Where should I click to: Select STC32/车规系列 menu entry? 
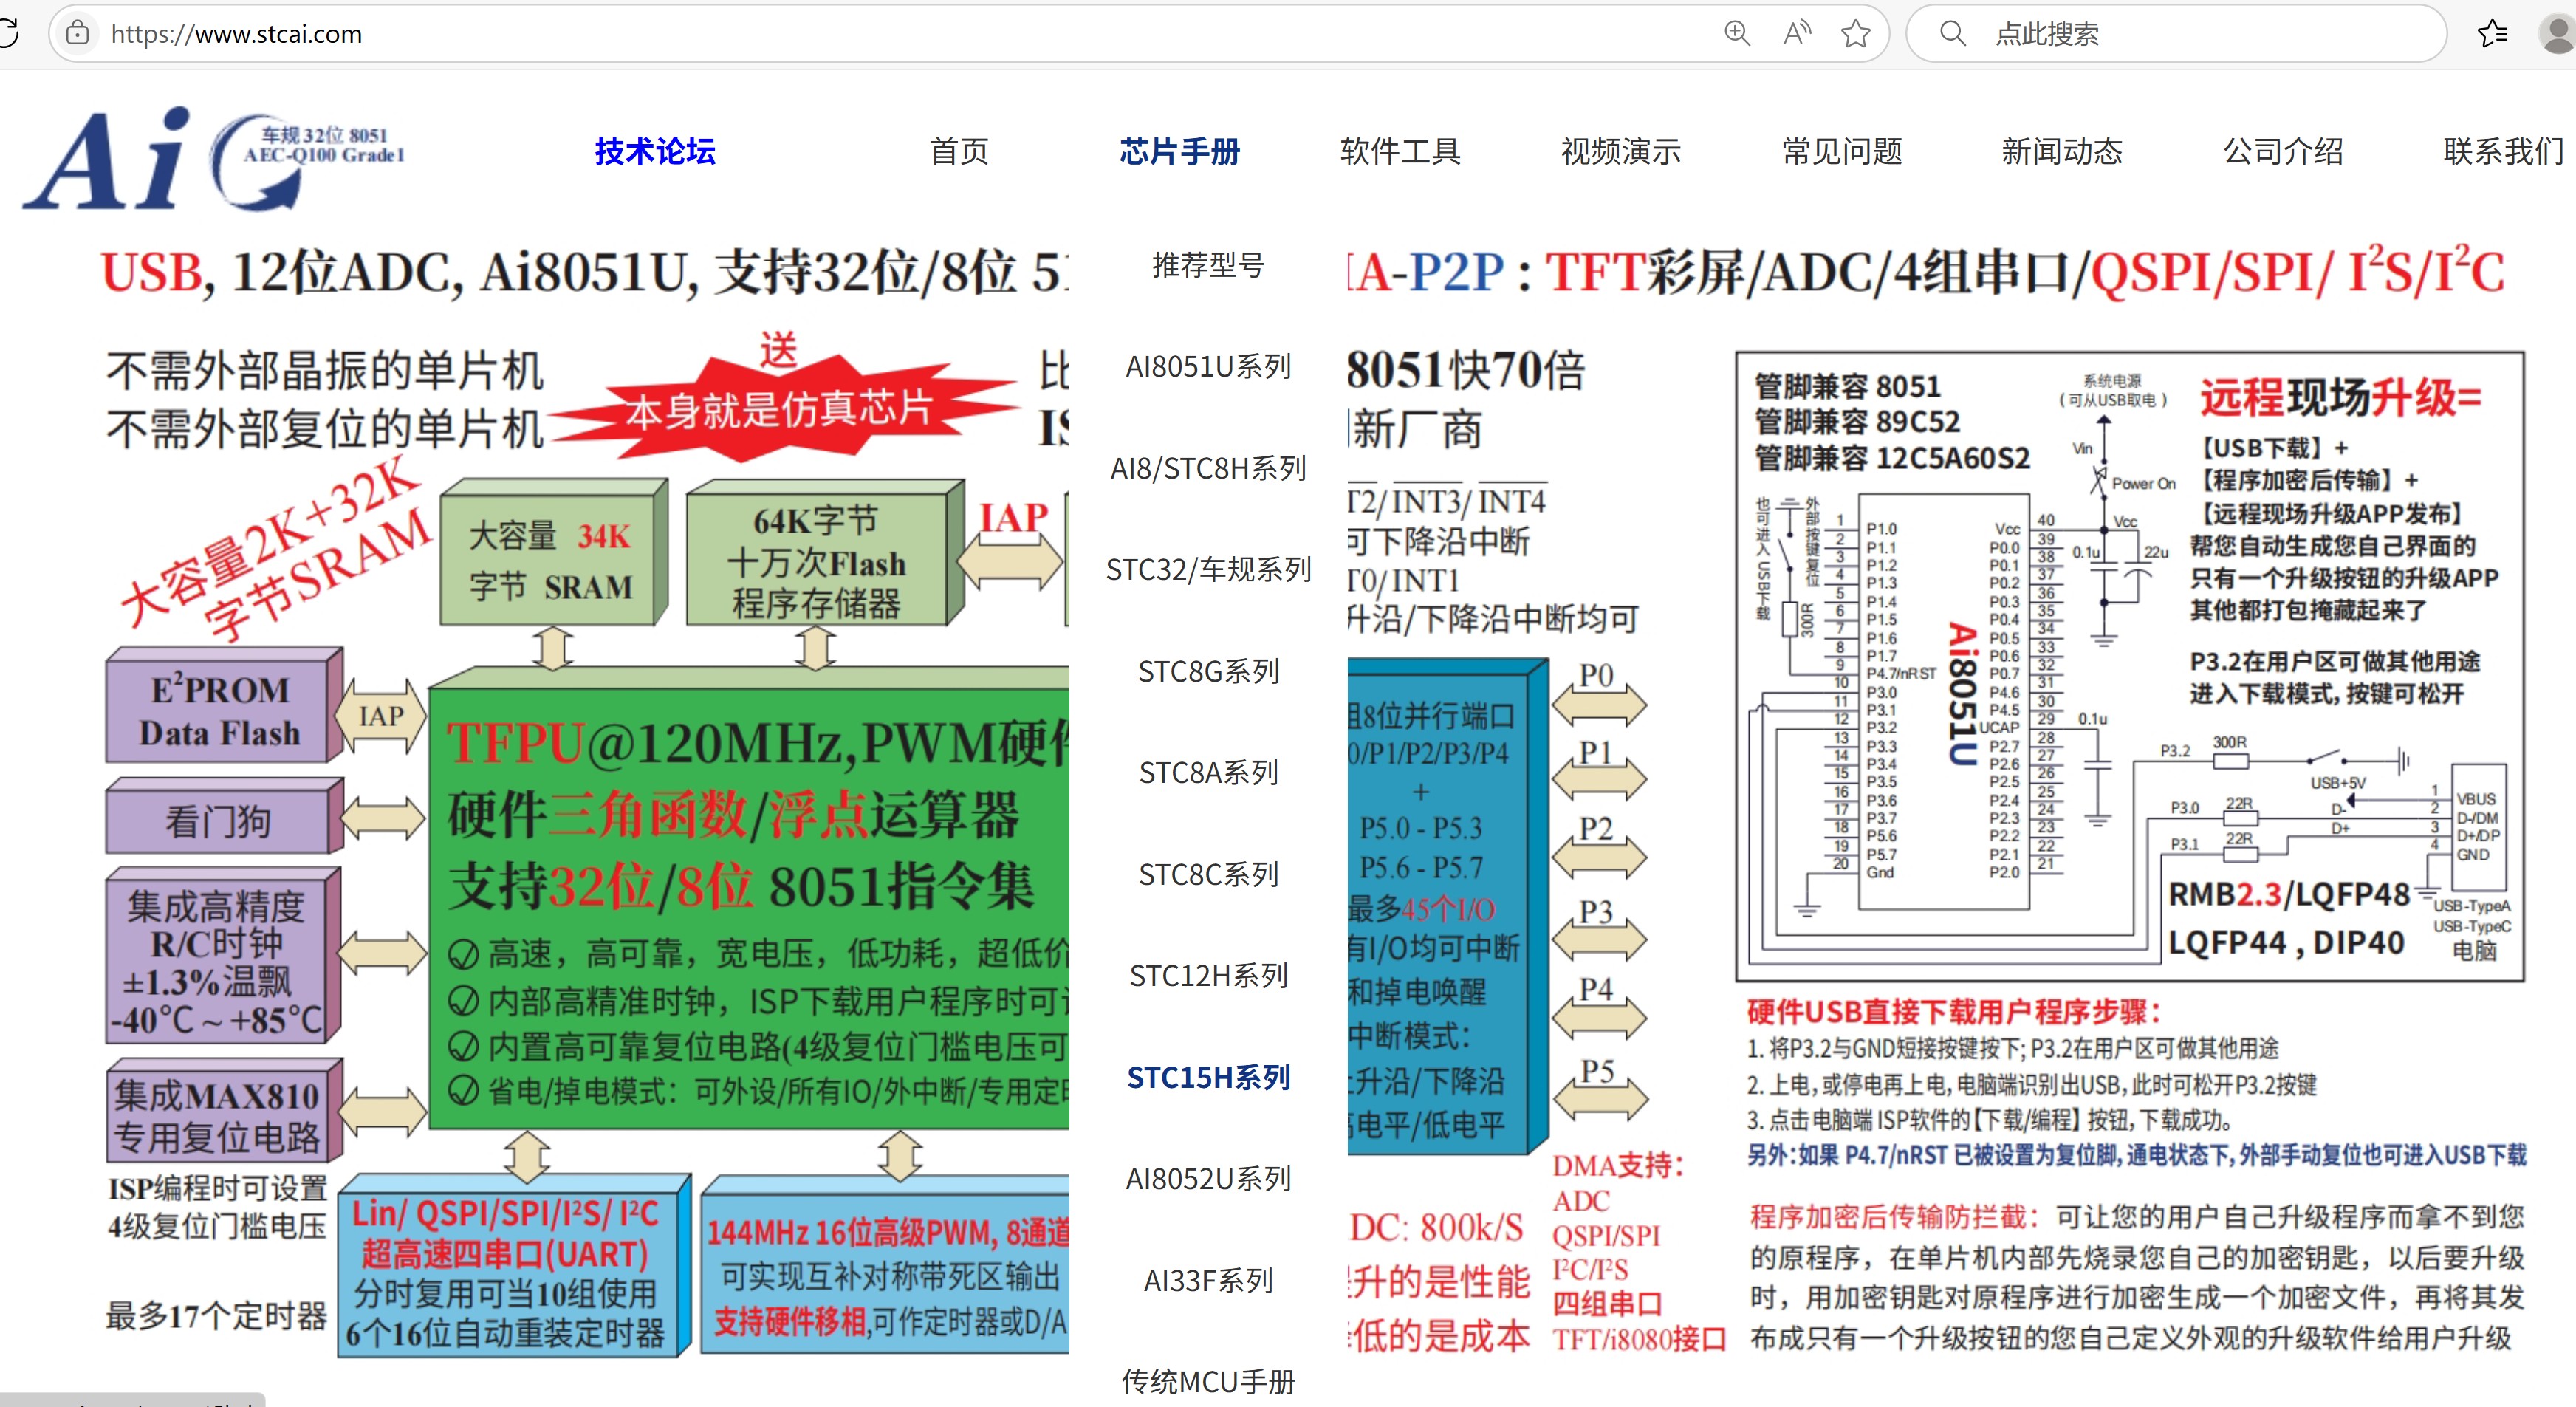[1208, 569]
